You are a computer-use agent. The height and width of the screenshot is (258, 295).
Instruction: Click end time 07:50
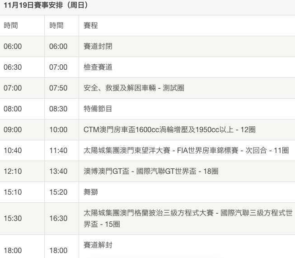point(58,88)
